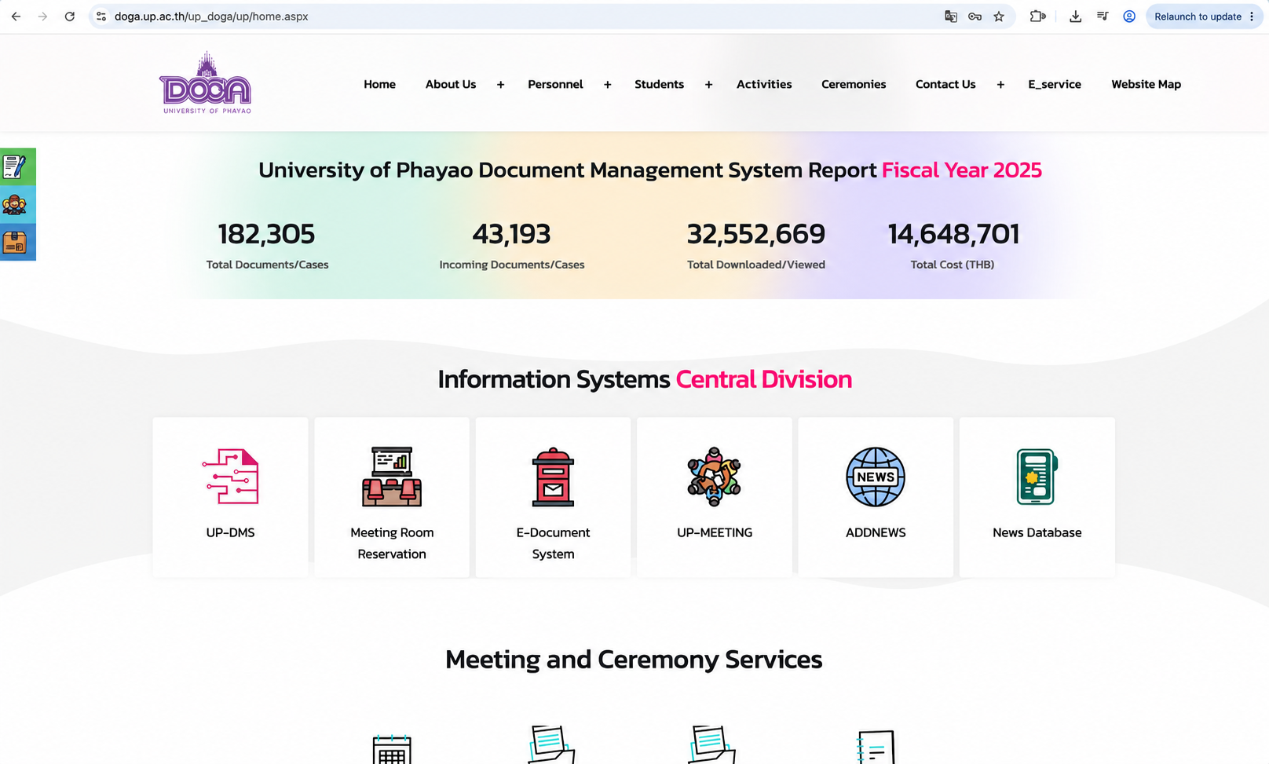Click the Information Systems Central Division heading
This screenshot has height=764, width=1269.
(x=645, y=379)
